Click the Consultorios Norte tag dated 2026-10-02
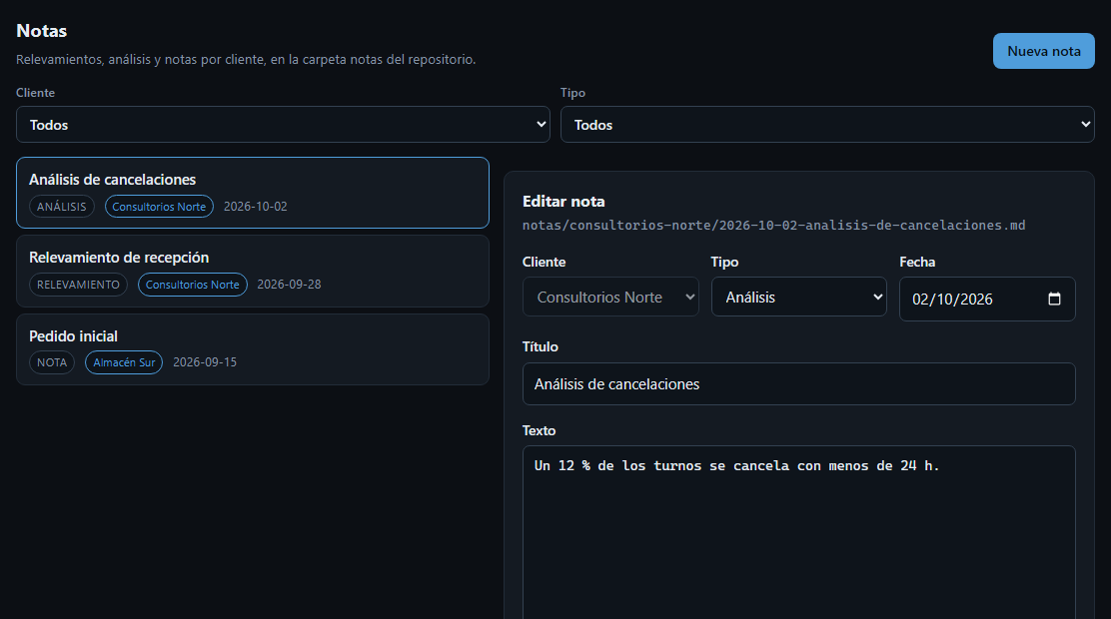This screenshot has height=619, width=1111. 159,206
